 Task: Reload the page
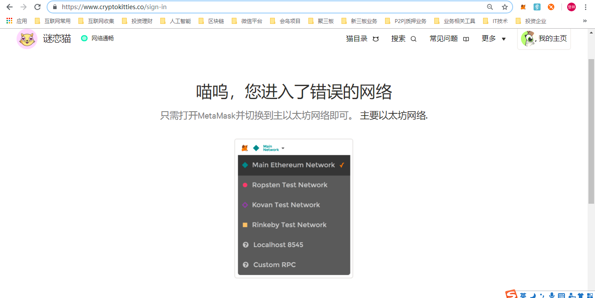pyautogui.click(x=37, y=7)
